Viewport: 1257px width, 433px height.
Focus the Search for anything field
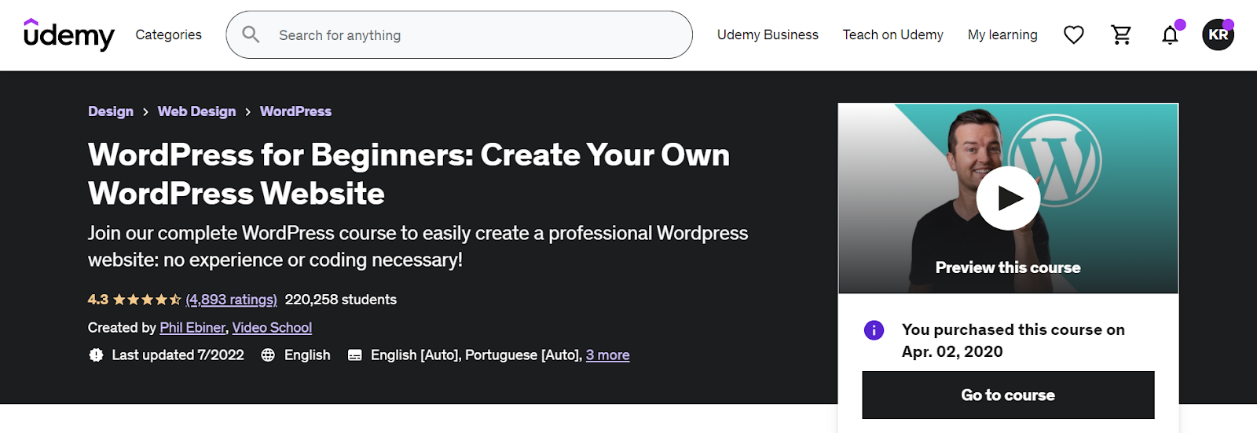click(x=459, y=35)
